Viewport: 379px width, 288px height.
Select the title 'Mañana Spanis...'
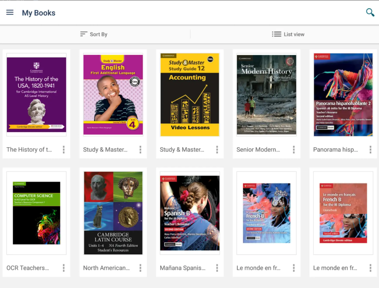pos(183,268)
